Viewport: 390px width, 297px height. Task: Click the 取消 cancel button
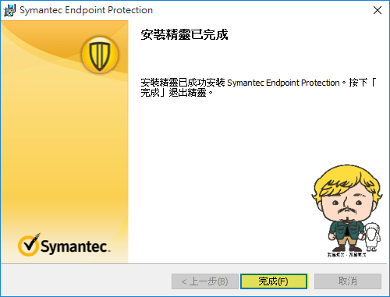click(348, 281)
